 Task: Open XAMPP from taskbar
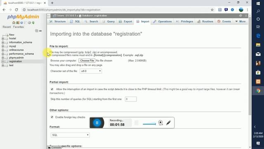tap(258, 82)
